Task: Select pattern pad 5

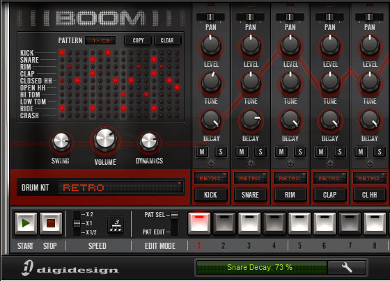Action: [x=299, y=223]
